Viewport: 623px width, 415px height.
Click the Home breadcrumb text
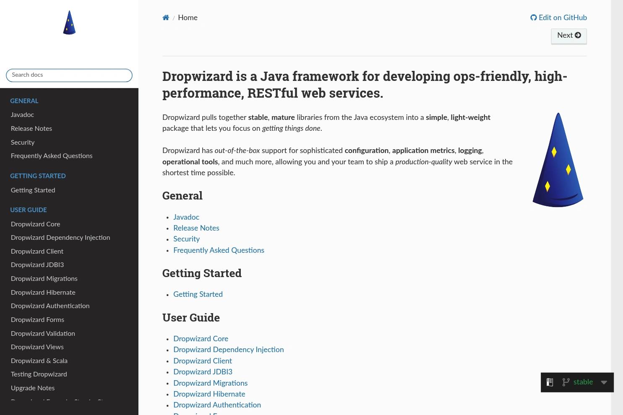(188, 18)
